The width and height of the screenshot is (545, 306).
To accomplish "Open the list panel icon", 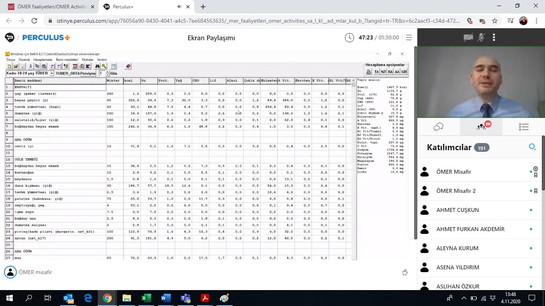I will click(x=523, y=127).
